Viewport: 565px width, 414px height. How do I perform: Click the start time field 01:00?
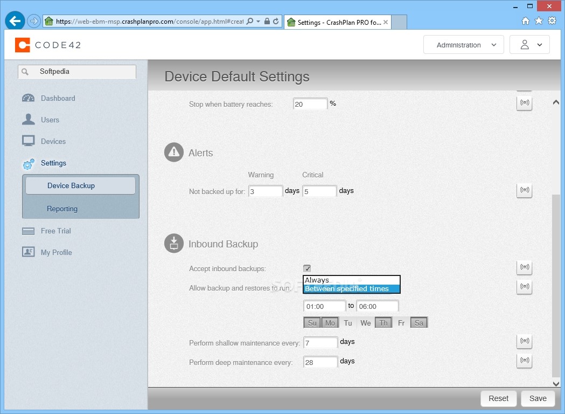click(x=325, y=306)
